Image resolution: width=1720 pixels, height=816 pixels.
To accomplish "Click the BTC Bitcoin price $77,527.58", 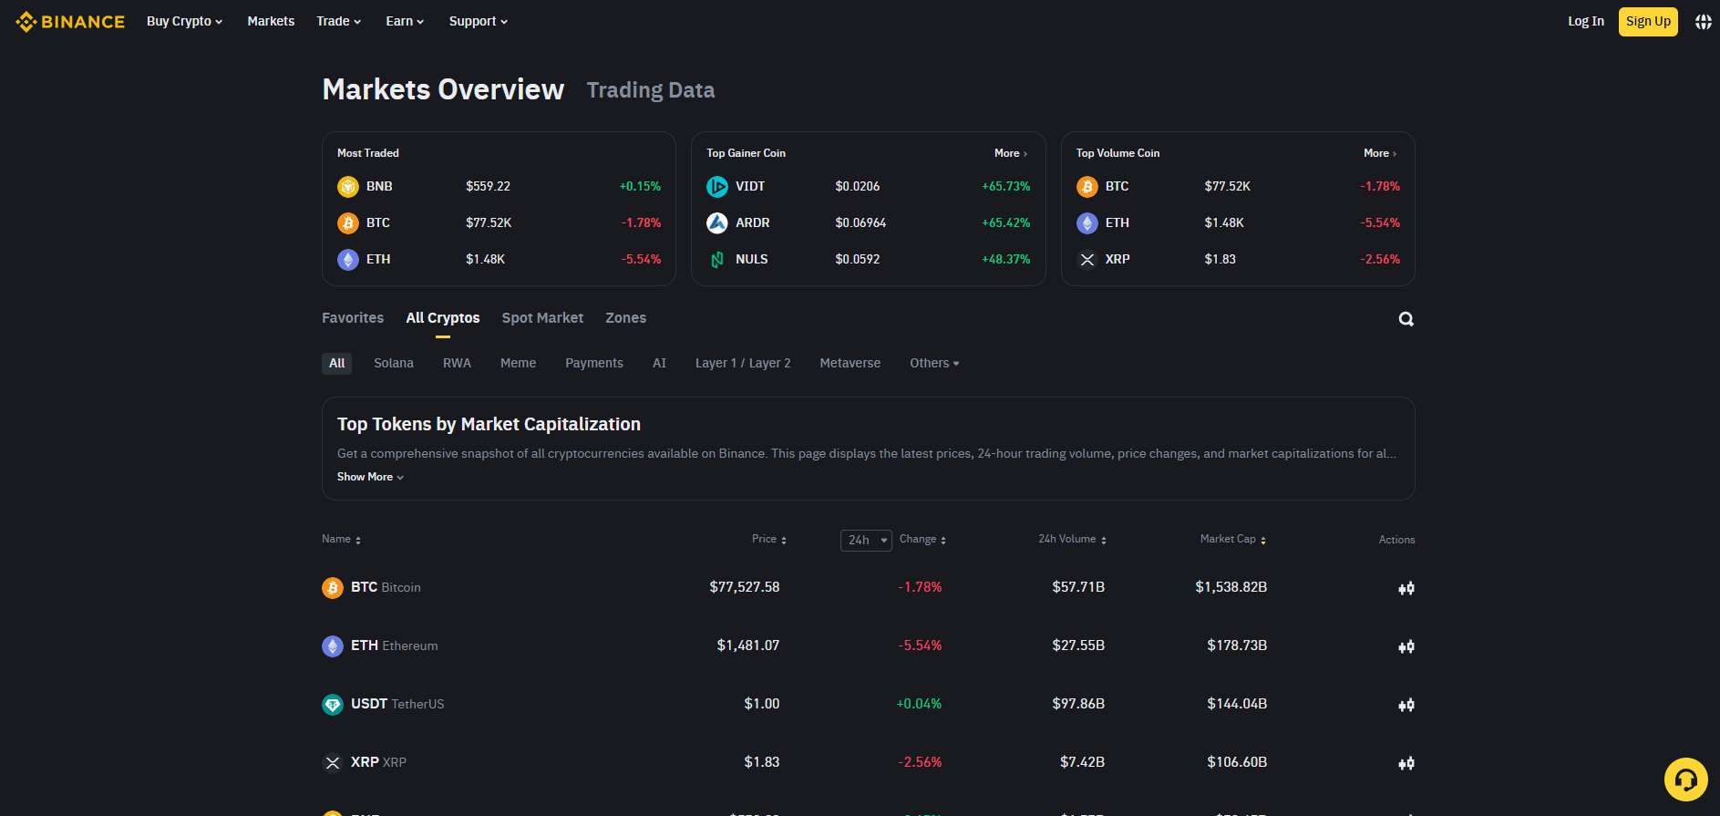I will pyautogui.click(x=745, y=587).
